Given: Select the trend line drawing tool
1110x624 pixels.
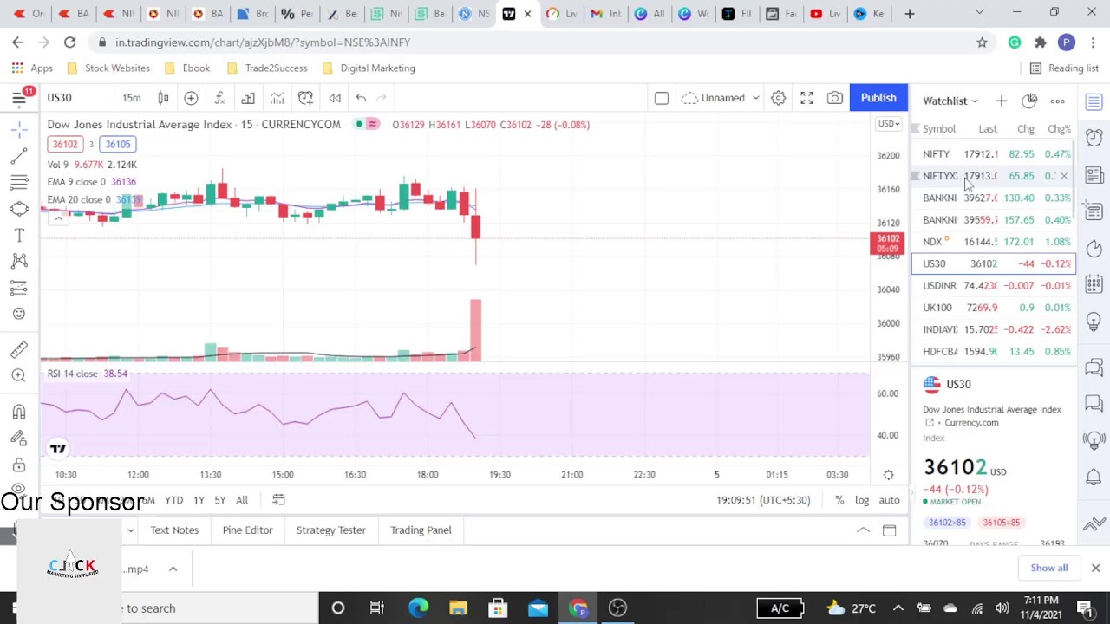Looking at the screenshot, I should 19,156.
